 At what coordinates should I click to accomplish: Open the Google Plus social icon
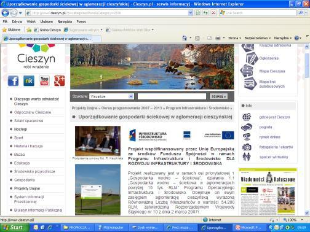pyautogui.click(x=60, y=80)
